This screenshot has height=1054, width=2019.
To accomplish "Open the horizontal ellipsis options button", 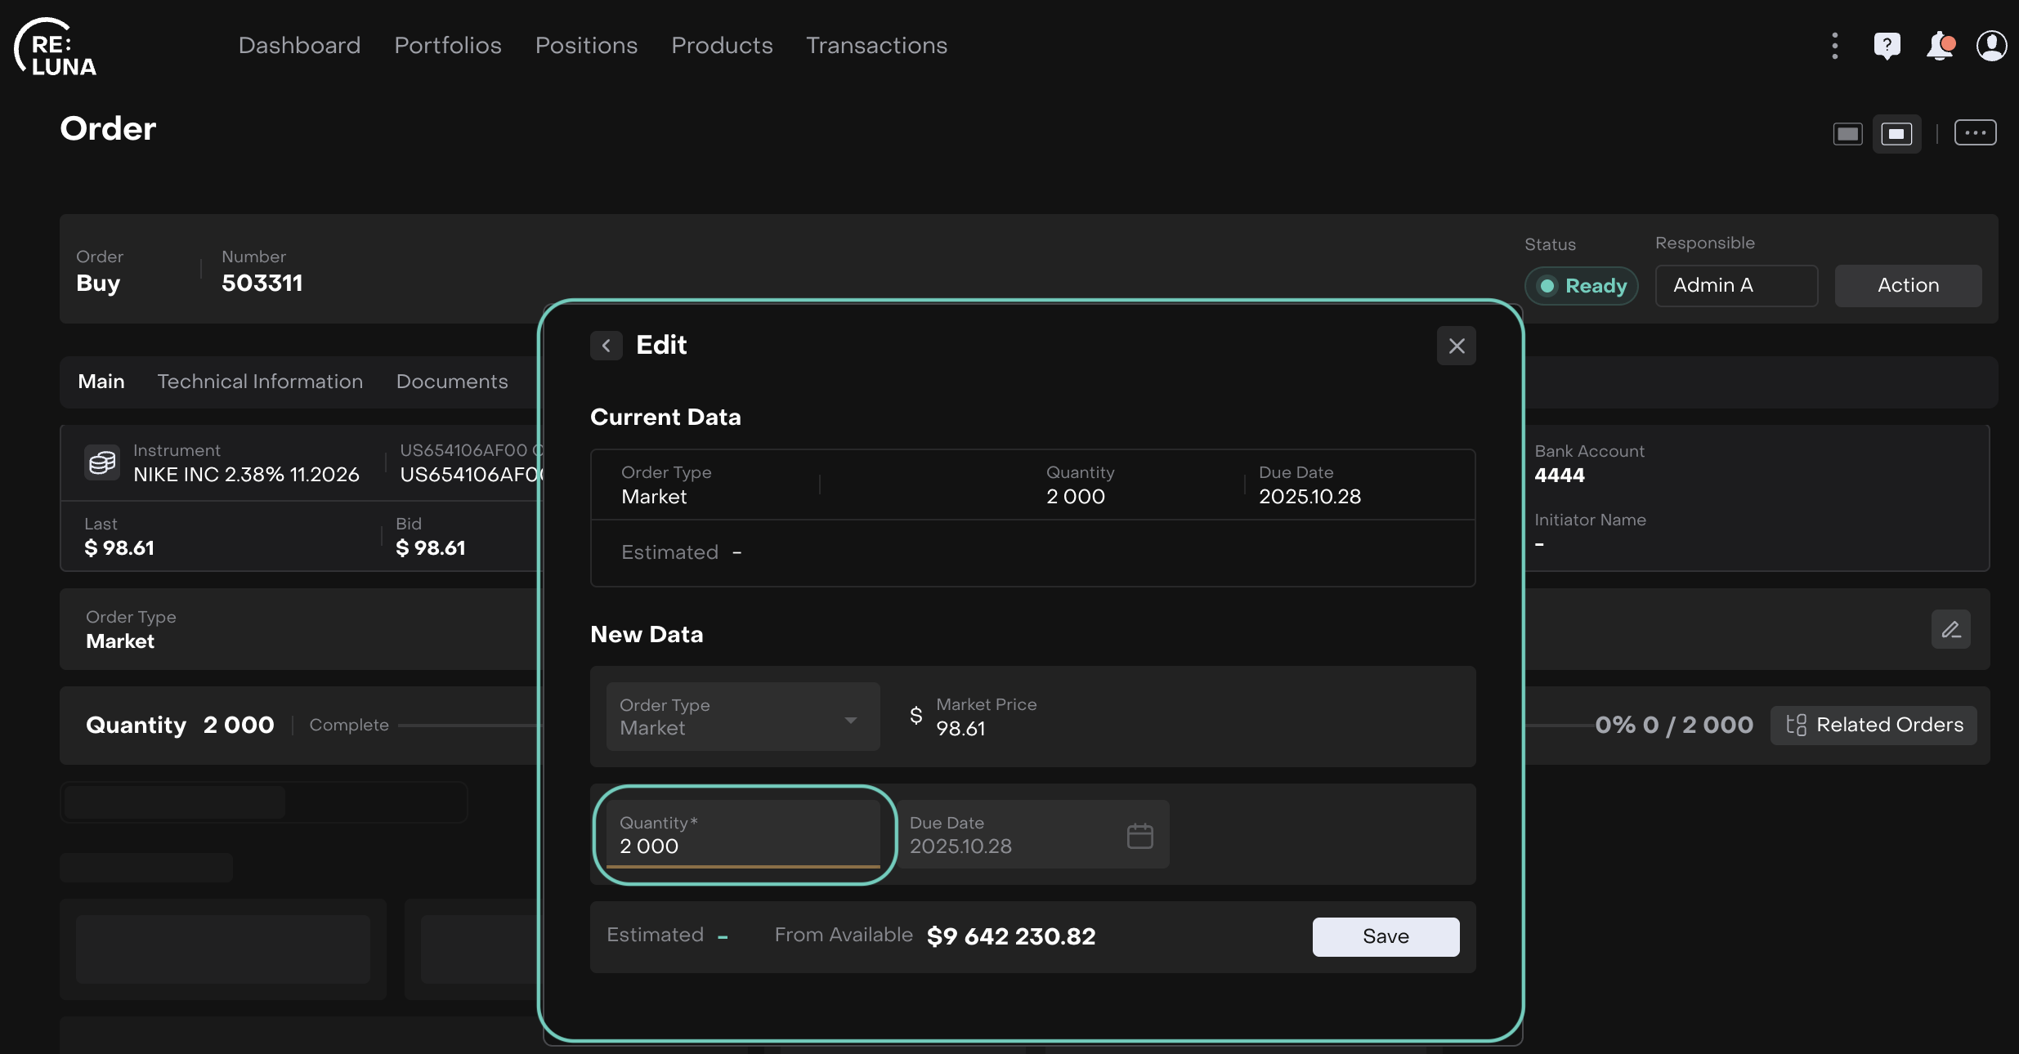I will coord(1975,133).
